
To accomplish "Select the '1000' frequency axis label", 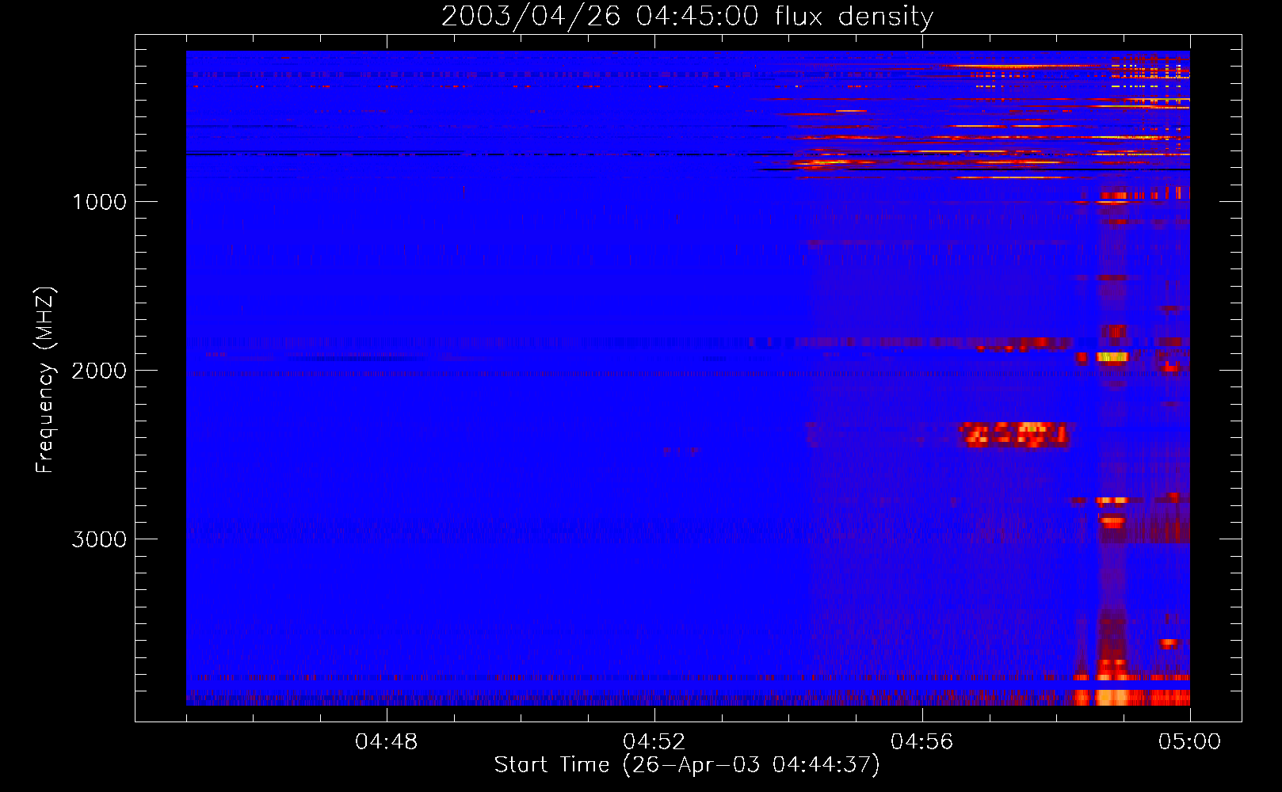I will pyautogui.click(x=99, y=202).
